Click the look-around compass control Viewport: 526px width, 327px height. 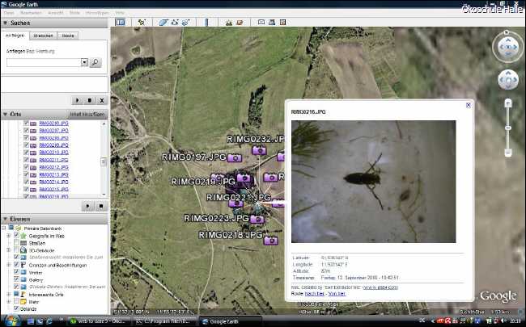coord(507,48)
